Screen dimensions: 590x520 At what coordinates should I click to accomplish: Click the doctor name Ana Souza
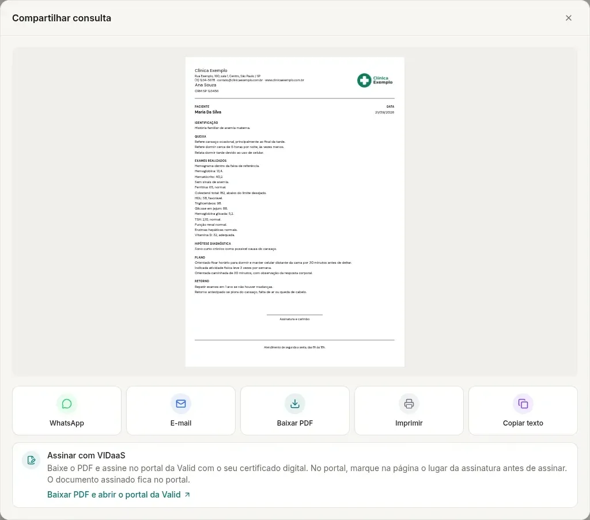(205, 85)
